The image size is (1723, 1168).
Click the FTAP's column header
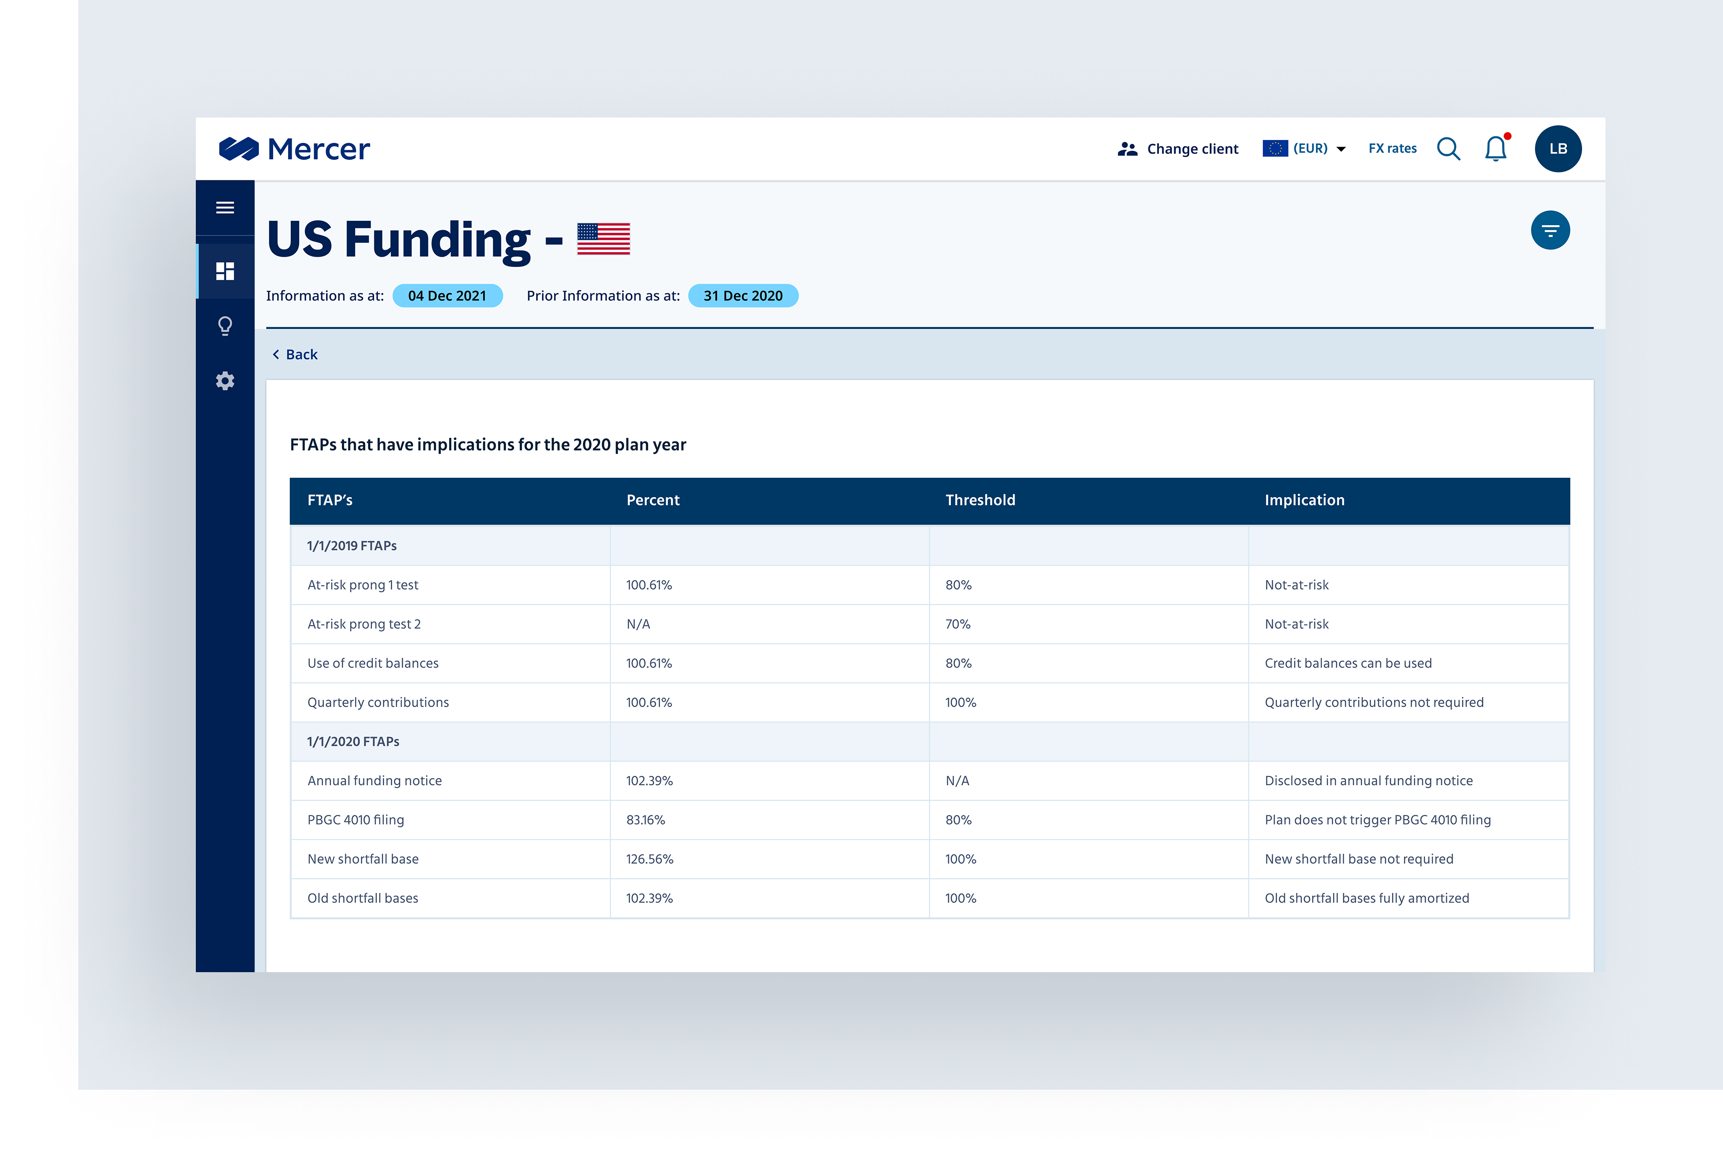tap(330, 500)
